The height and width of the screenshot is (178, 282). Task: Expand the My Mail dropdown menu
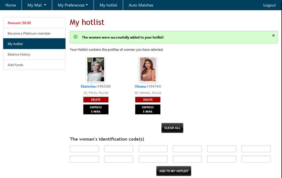pyautogui.click(x=37, y=5)
